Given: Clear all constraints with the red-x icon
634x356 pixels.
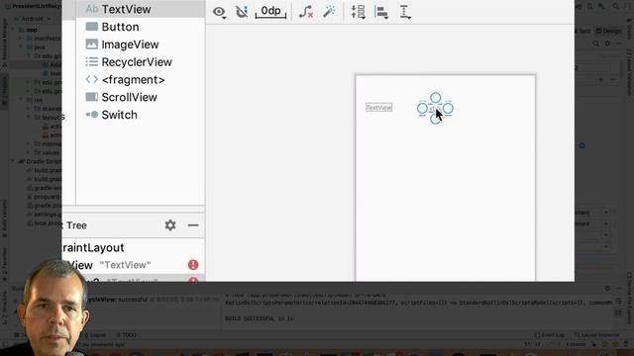Looking at the screenshot, I should point(306,12).
